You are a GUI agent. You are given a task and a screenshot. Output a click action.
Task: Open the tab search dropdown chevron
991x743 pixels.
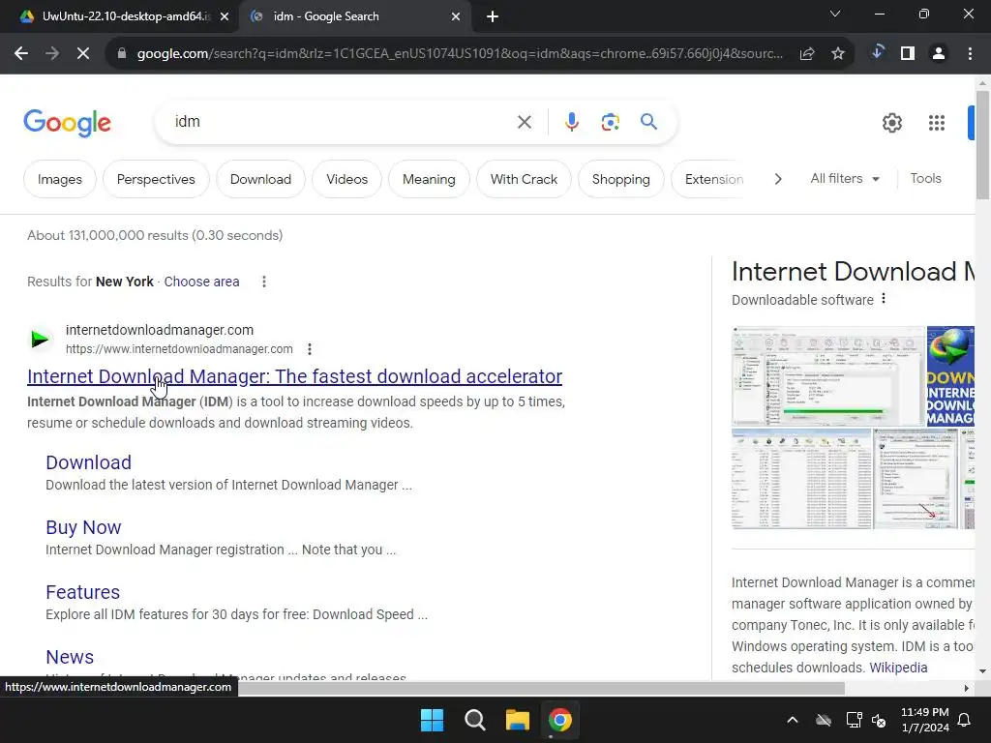(835, 14)
